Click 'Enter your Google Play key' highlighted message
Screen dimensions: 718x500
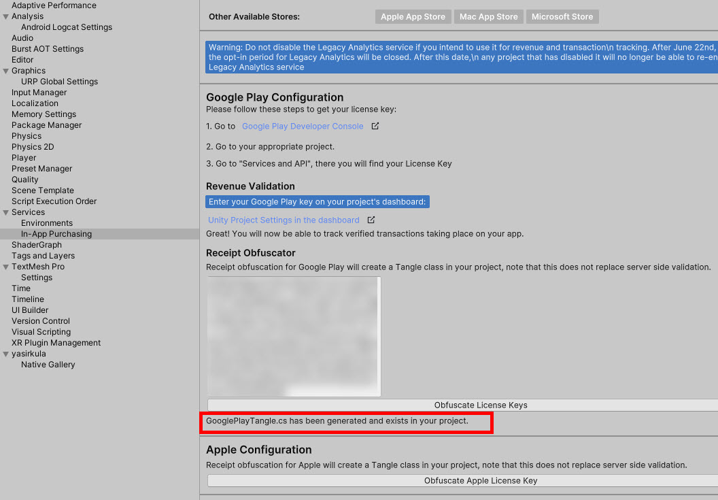pos(318,201)
